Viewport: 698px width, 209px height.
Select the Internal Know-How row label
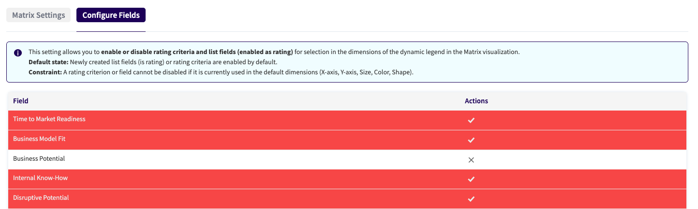[40, 178]
